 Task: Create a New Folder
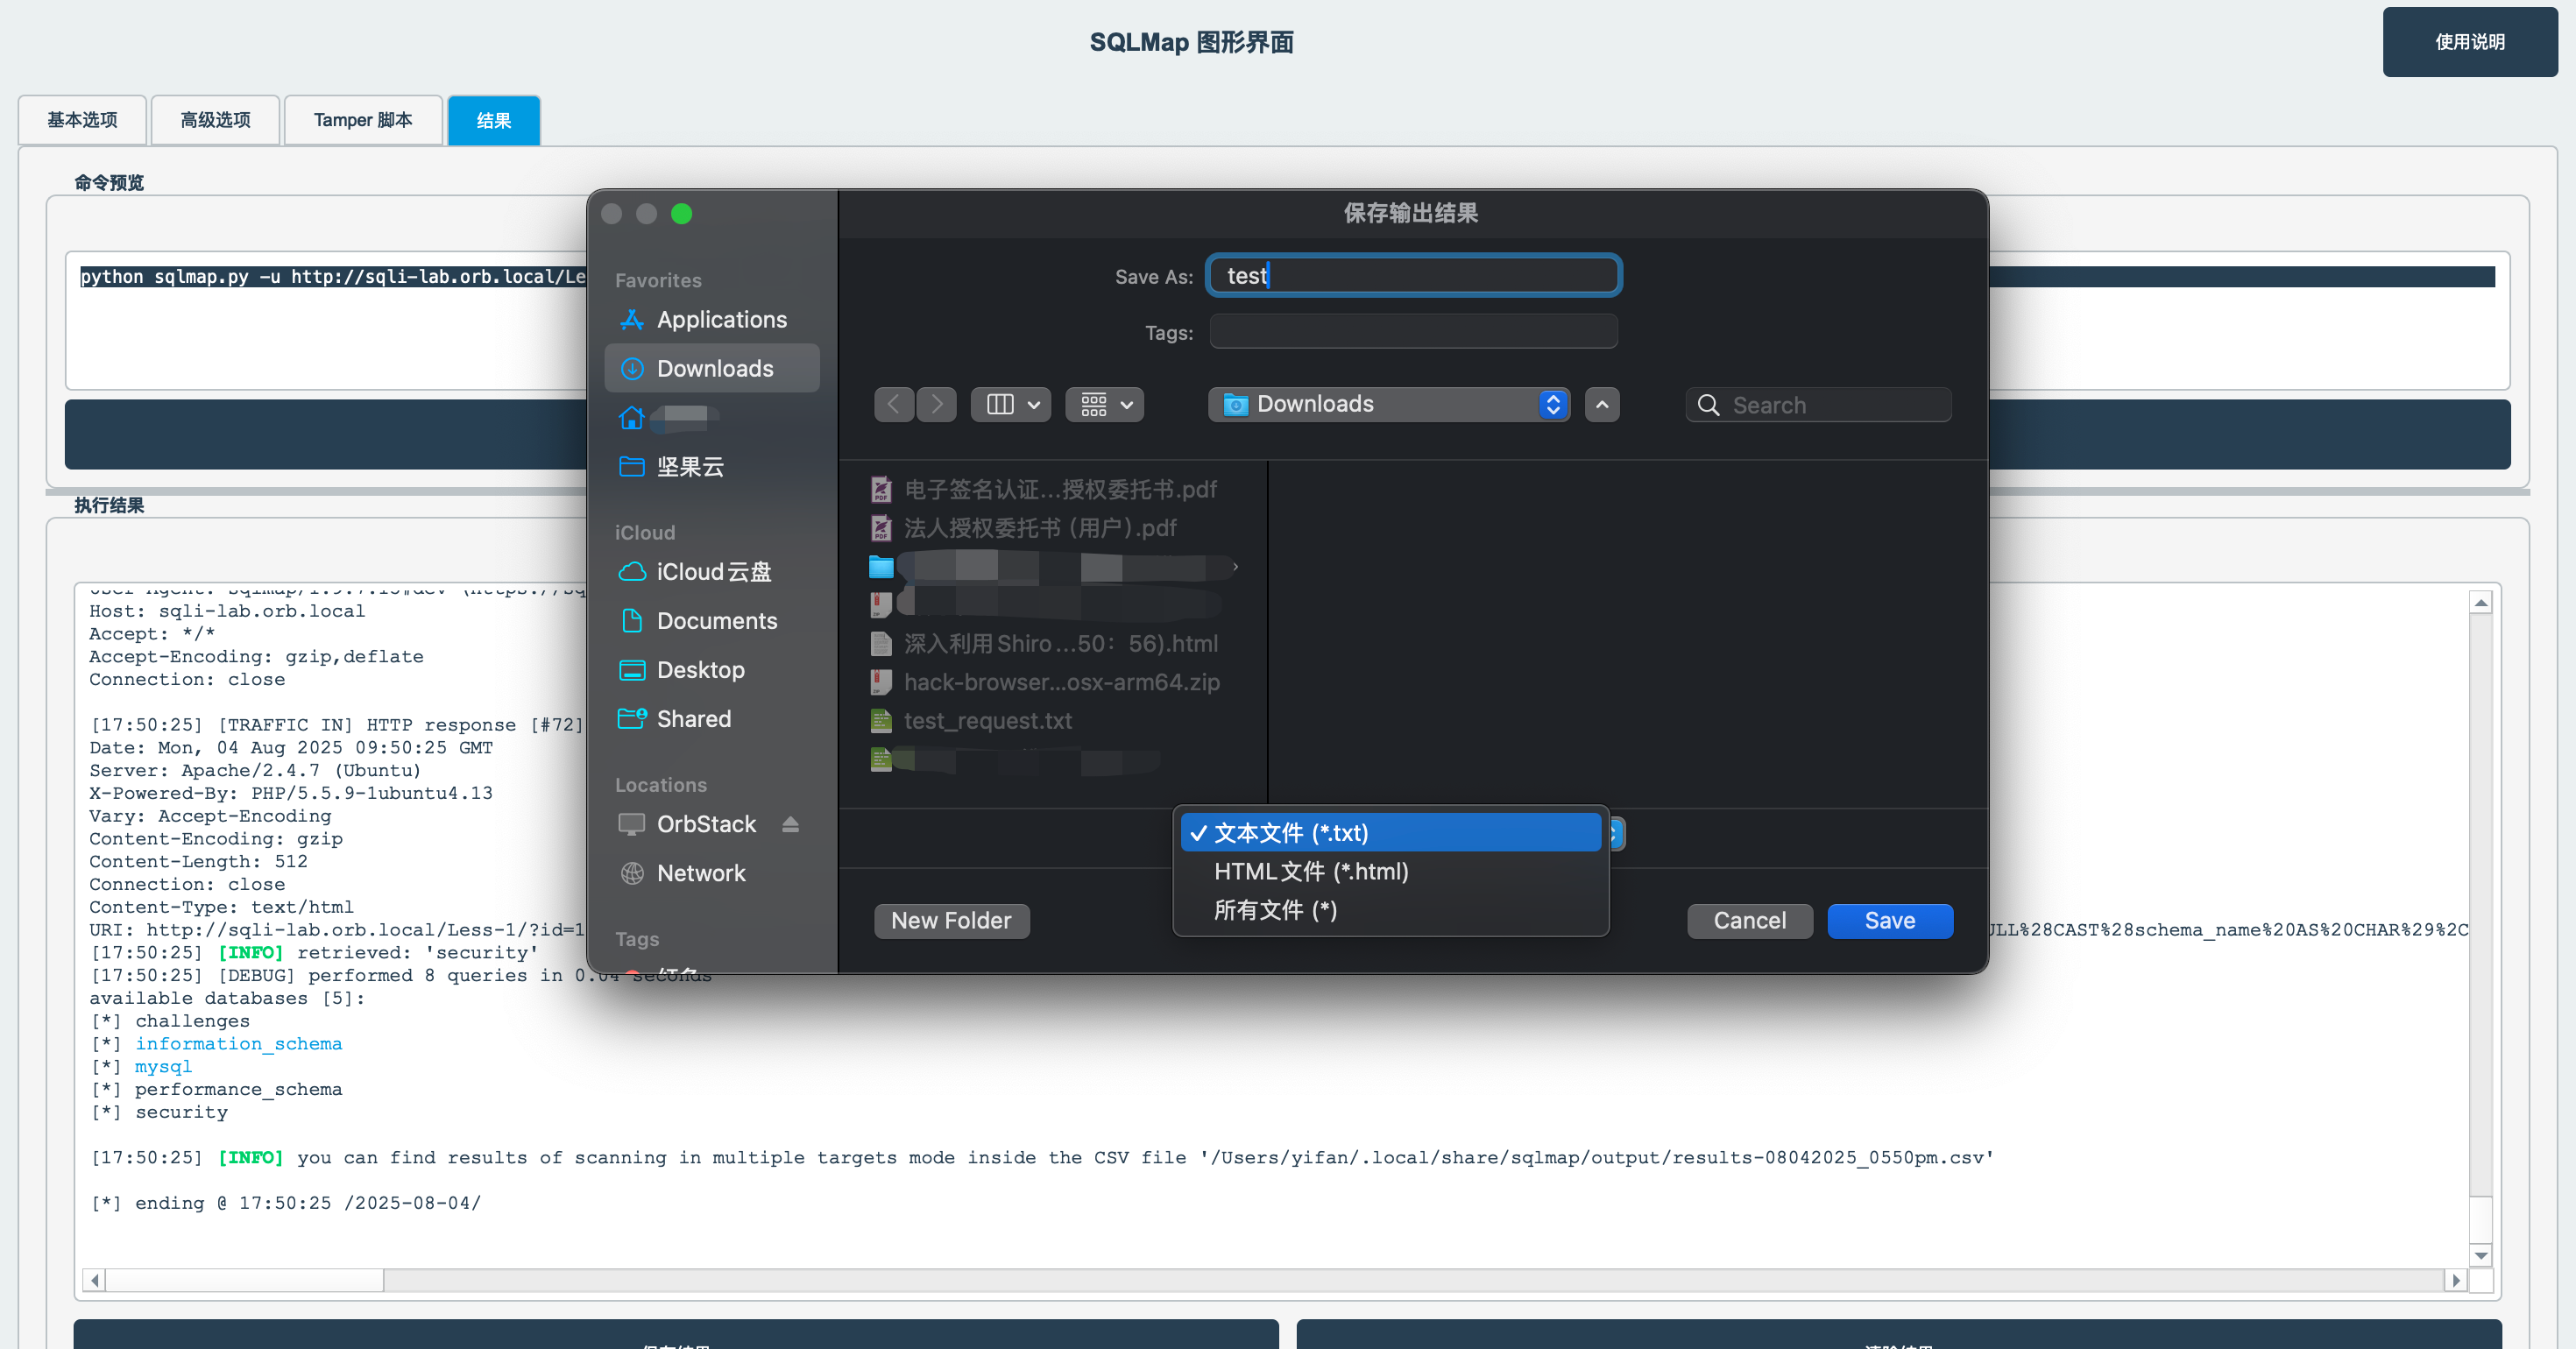pos(951,920)
